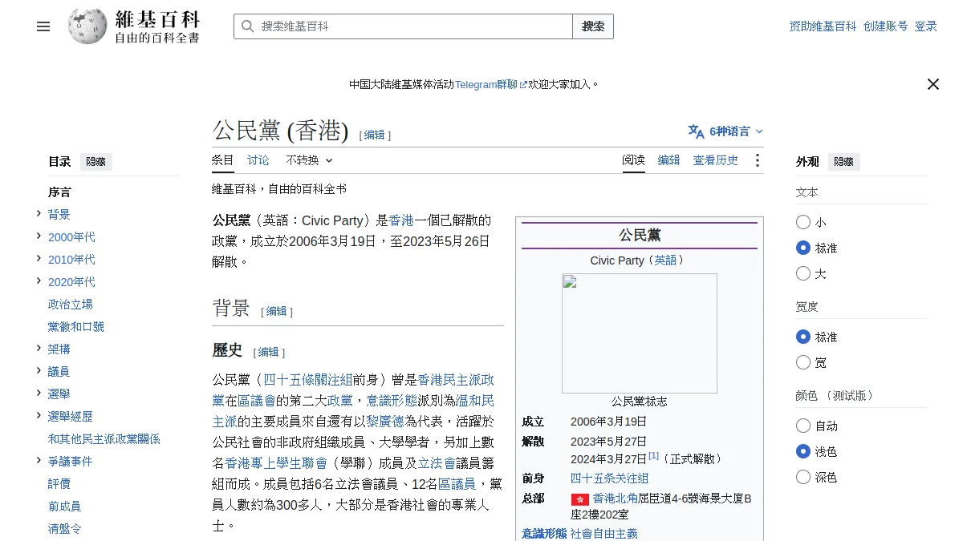
Task: Open the 四十五条关注组 infobox link
Action: click(x=609, y=478)
